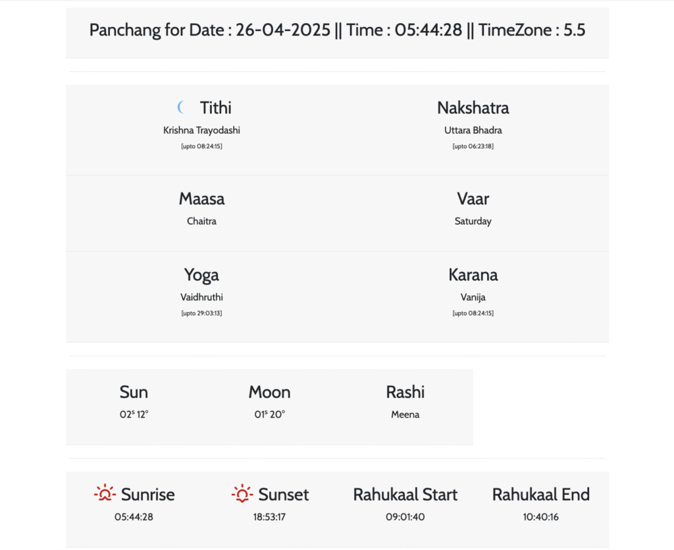Screen dimensions: 674x550
Task: Click the Rahukaal End time 10:40:16
Action: [540, 517]
